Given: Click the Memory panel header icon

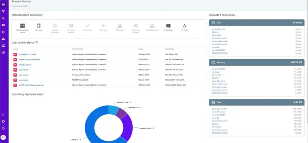Looking at the screenshot, I should pos(213,62).
